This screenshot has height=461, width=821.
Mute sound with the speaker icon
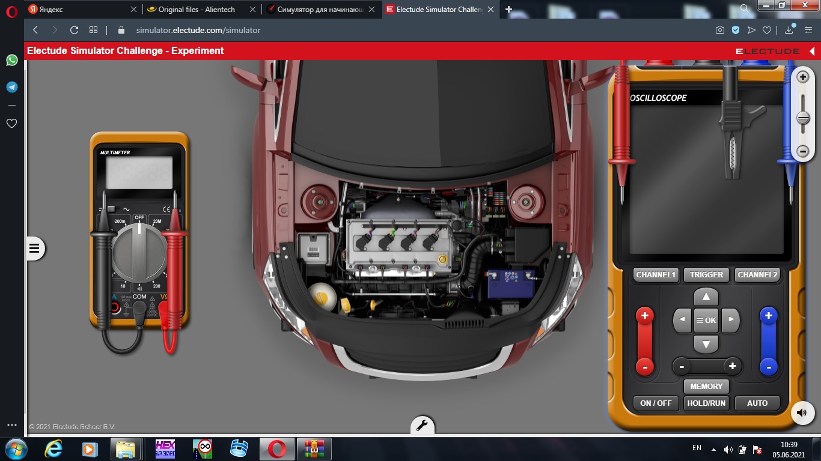pos(802,412)
